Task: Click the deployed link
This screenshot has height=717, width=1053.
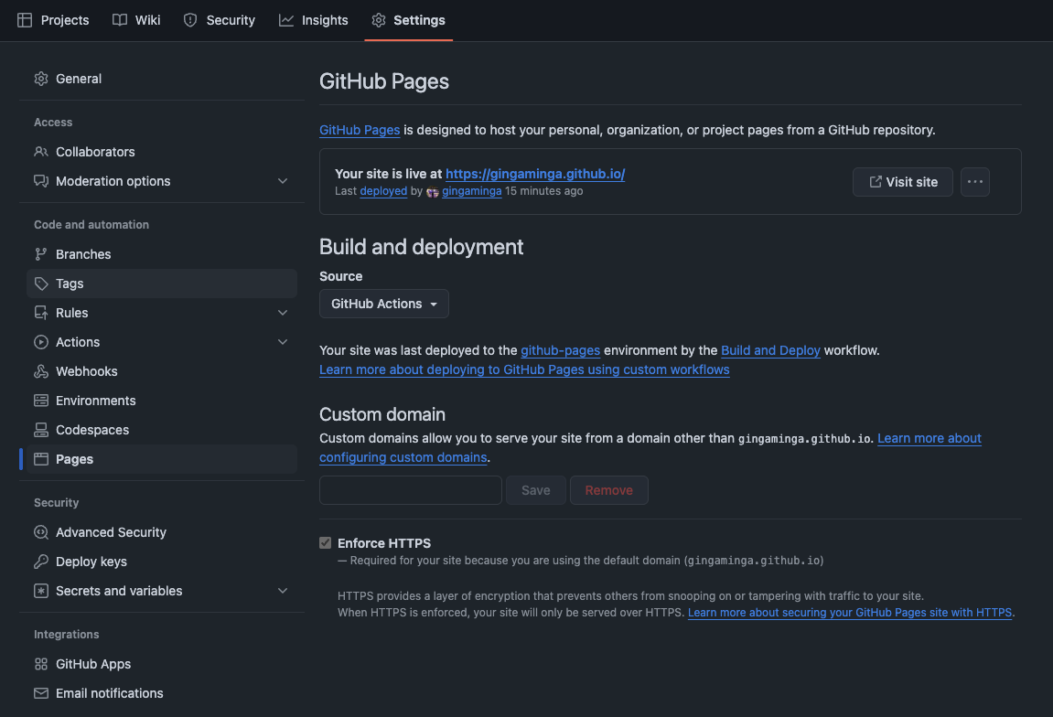Action: pyautogui.click(x=383, y=190)
